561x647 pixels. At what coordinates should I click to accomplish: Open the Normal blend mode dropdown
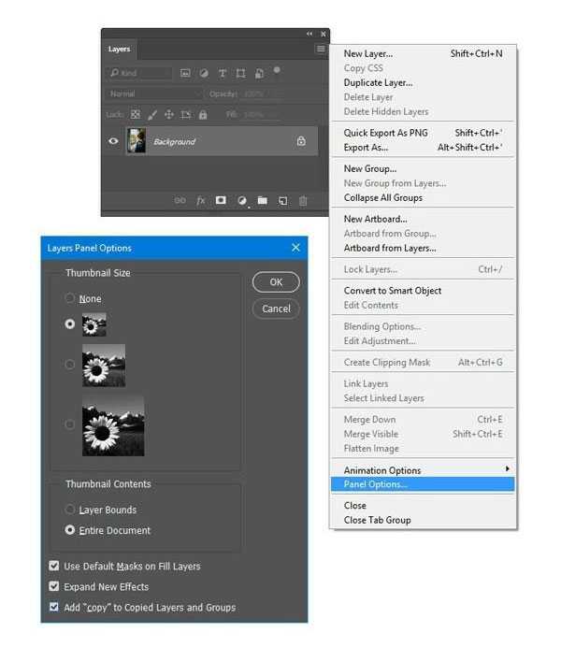[x=154, y=93]
